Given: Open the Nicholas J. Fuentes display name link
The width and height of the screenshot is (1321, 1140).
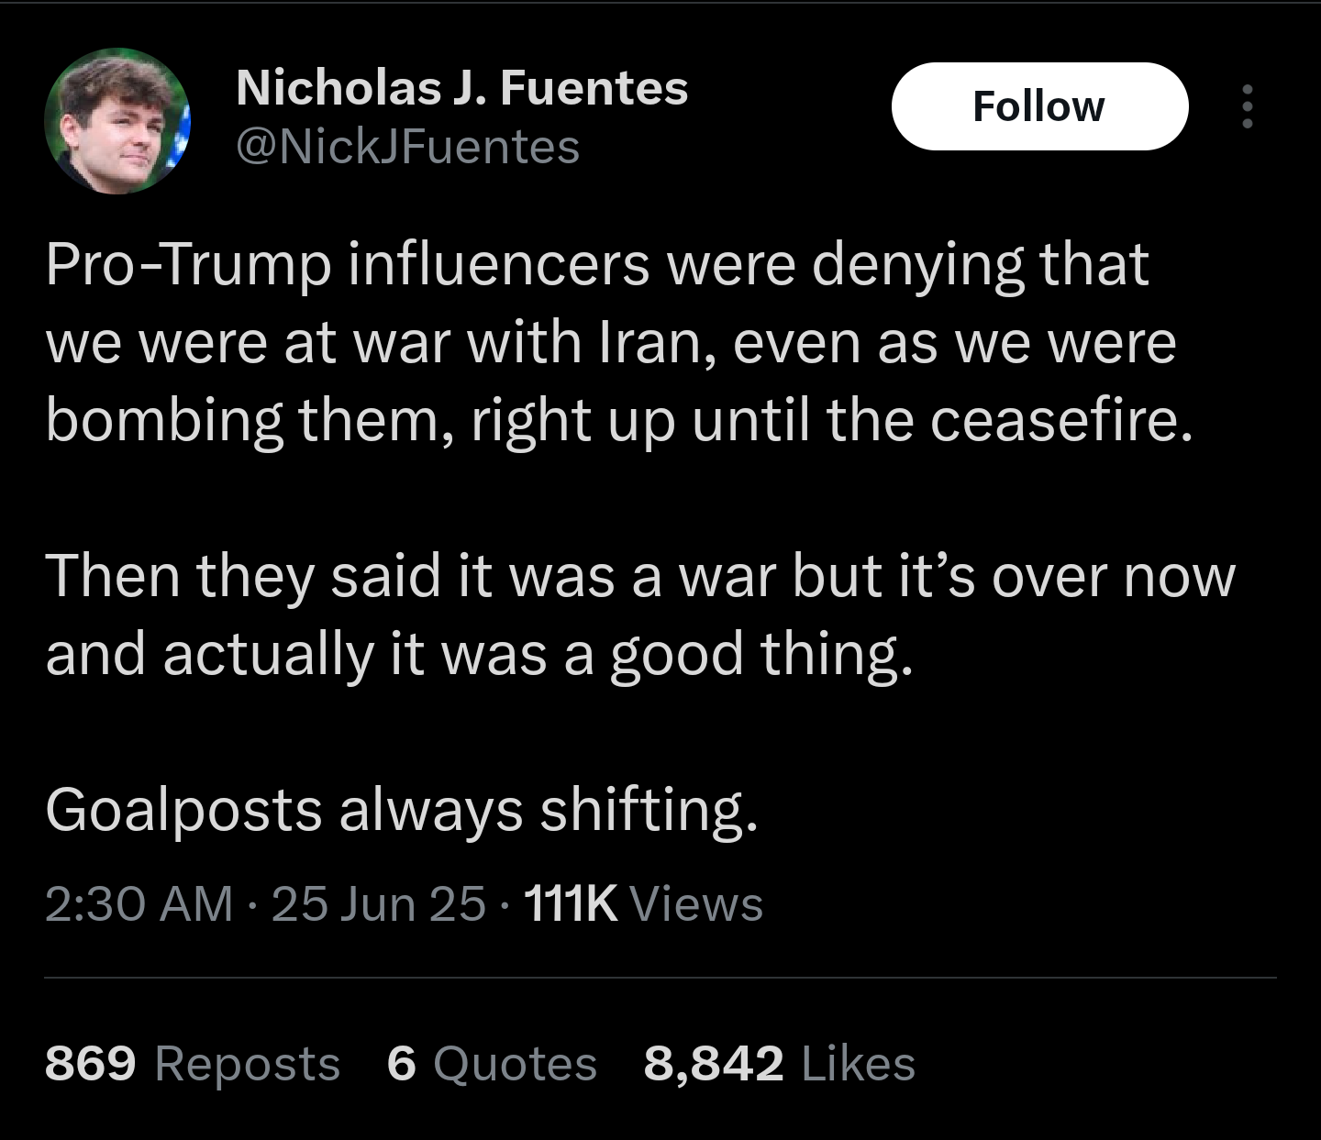Looking at the screenshot, I should (x=461, y=88).
